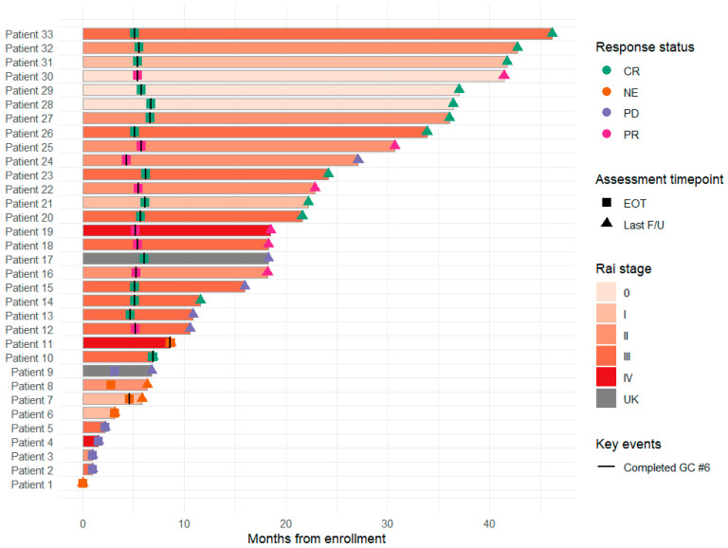
Task: Click Patient 17's gray swimmer bar
Action: [x=175, y=259]
